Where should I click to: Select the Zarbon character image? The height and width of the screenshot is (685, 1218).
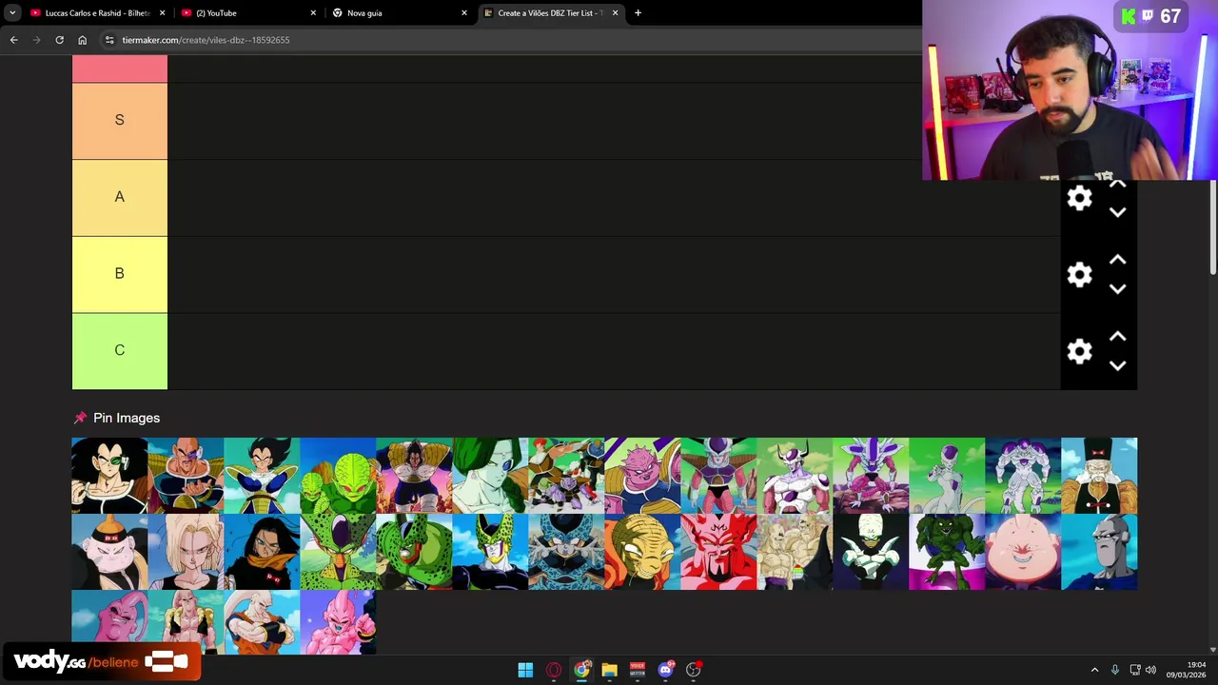[490, 476]
